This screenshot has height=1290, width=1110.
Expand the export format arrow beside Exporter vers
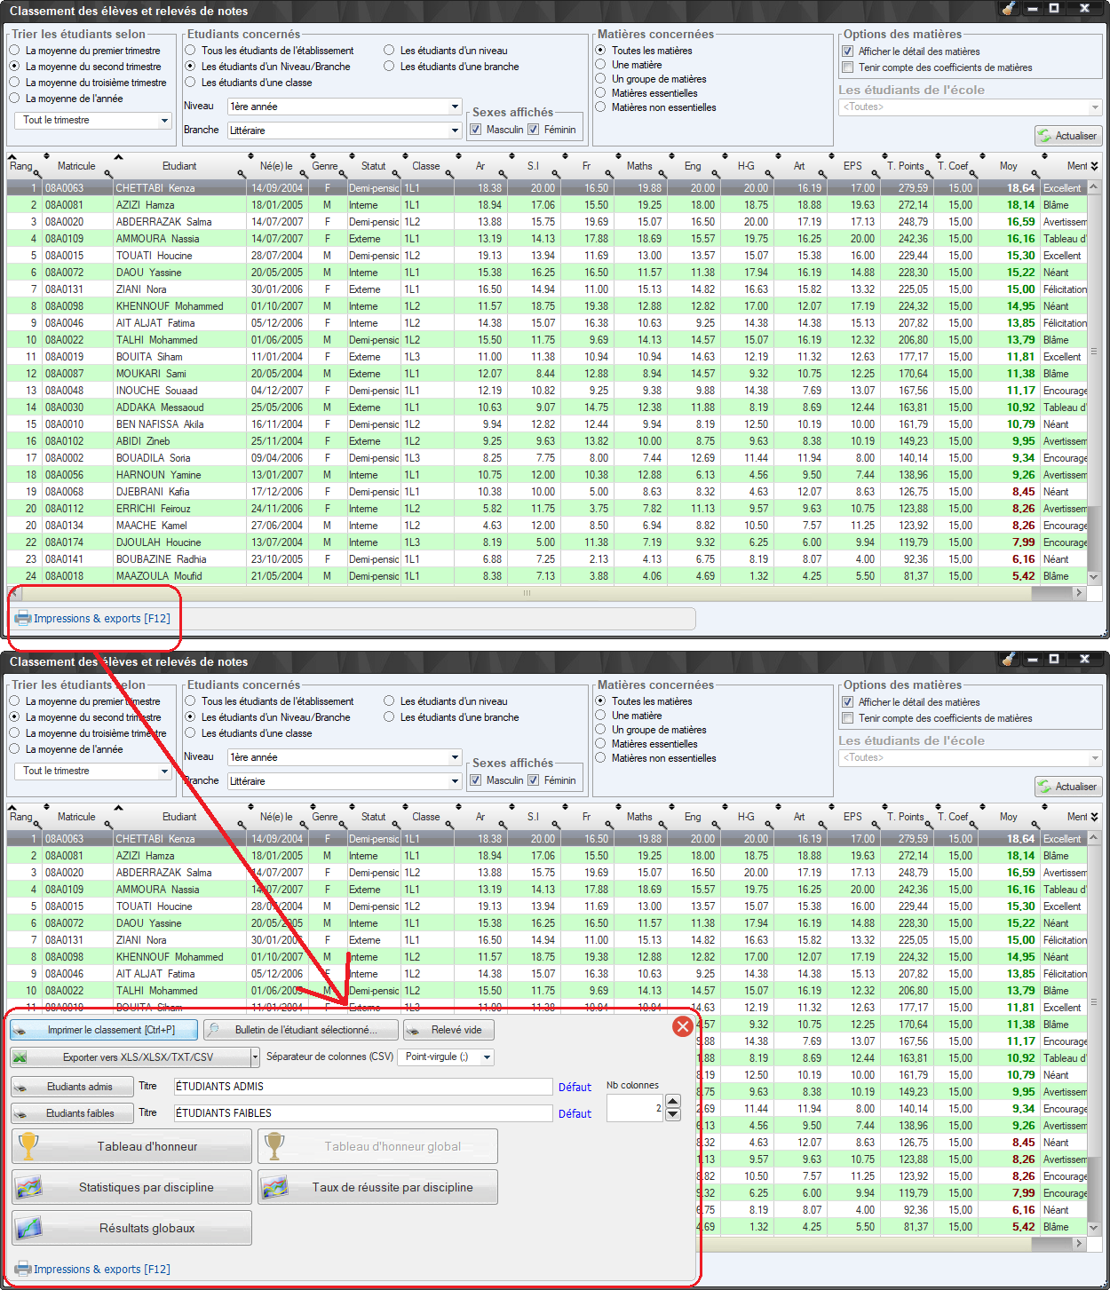point(255,1057)
